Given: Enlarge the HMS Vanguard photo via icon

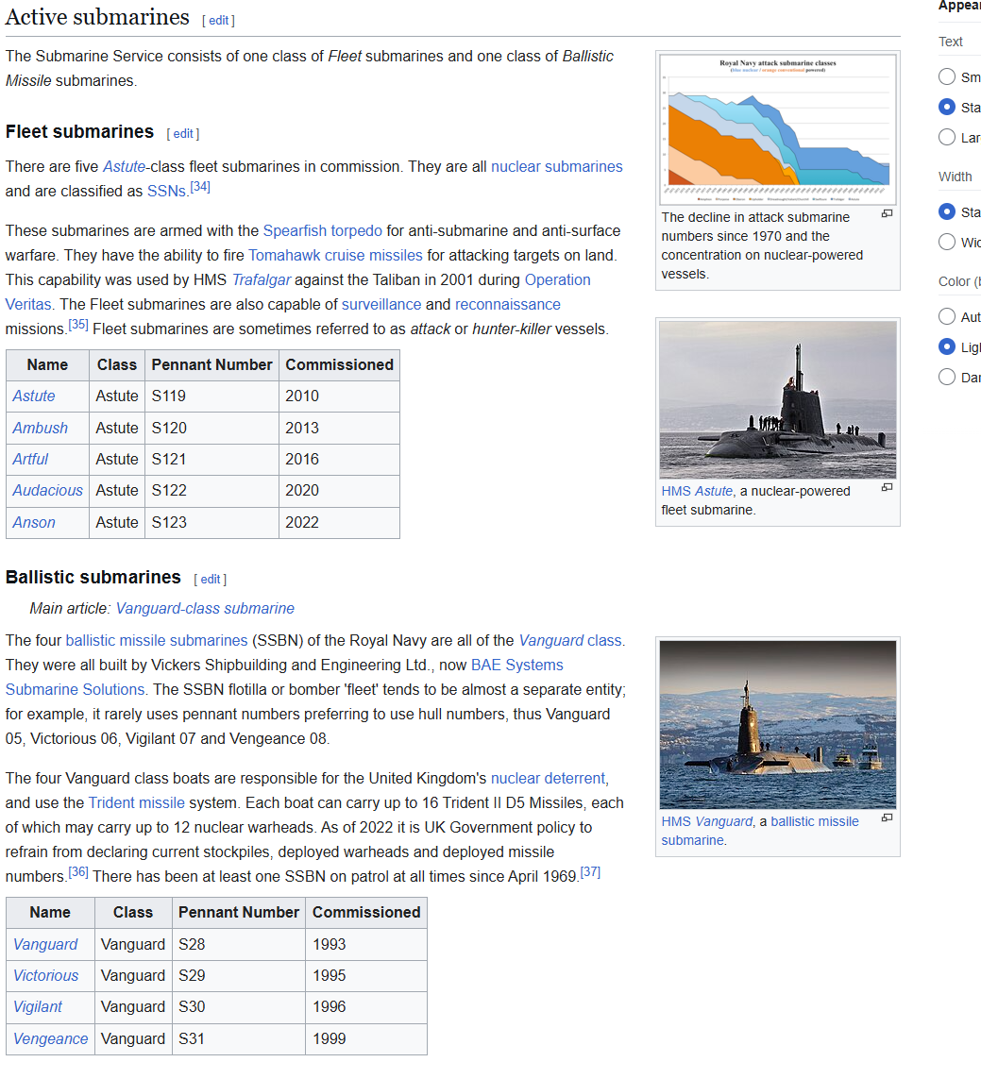Looking at the screenshot, I should [x=887, y=818].
